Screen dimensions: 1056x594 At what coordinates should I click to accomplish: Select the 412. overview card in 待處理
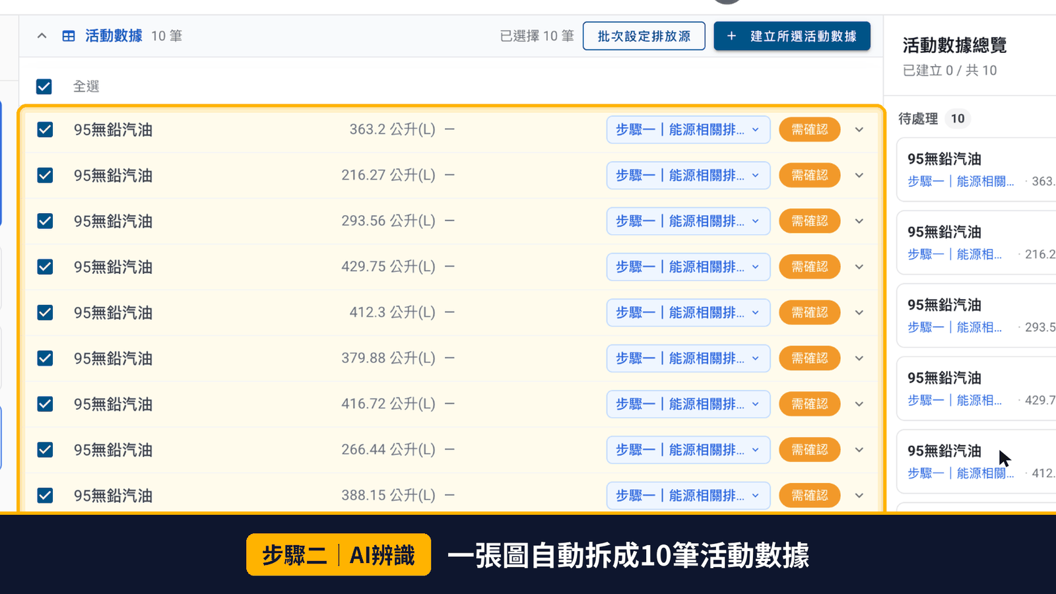tap(977, 461)
